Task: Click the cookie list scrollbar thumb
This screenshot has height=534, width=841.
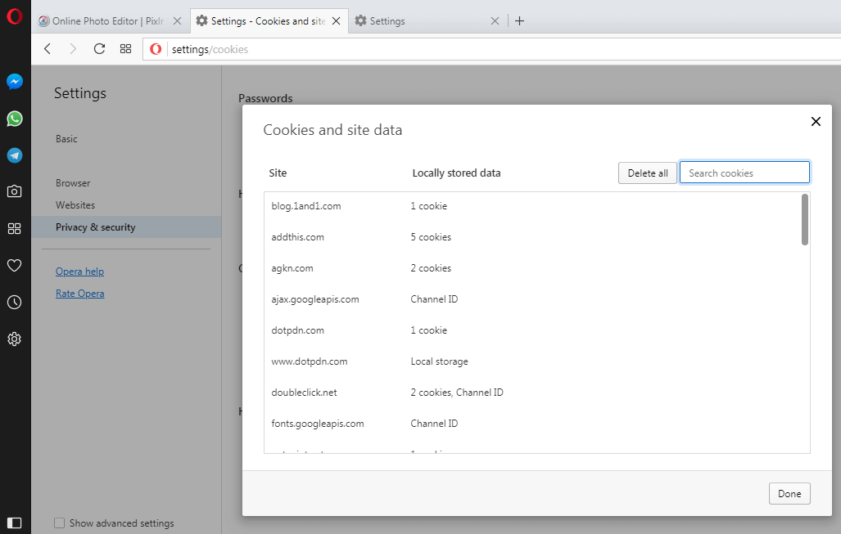Action: tap(804, 220)
